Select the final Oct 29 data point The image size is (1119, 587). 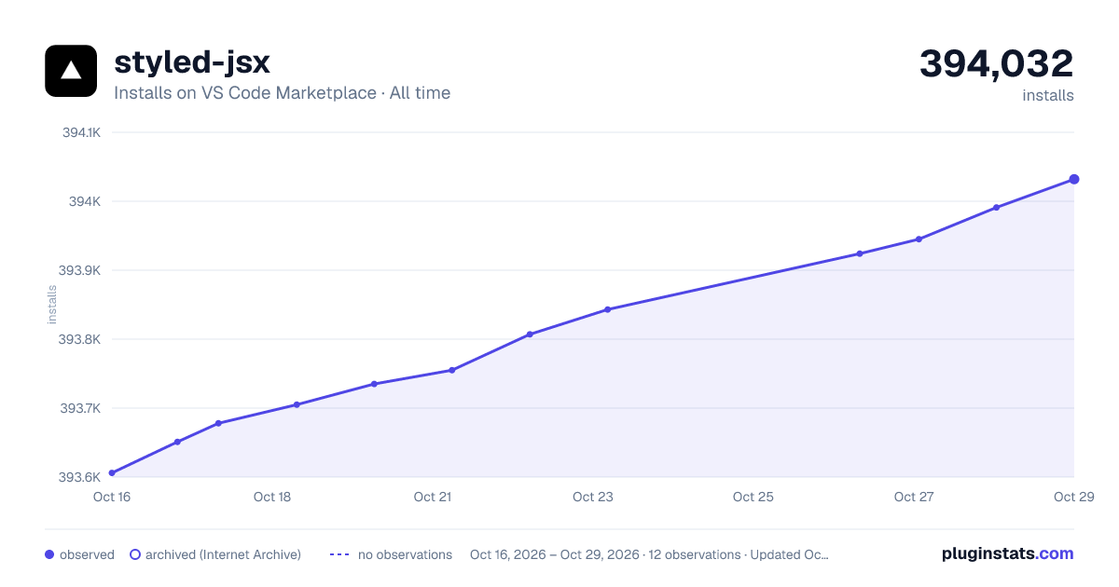click(1074, 179)
